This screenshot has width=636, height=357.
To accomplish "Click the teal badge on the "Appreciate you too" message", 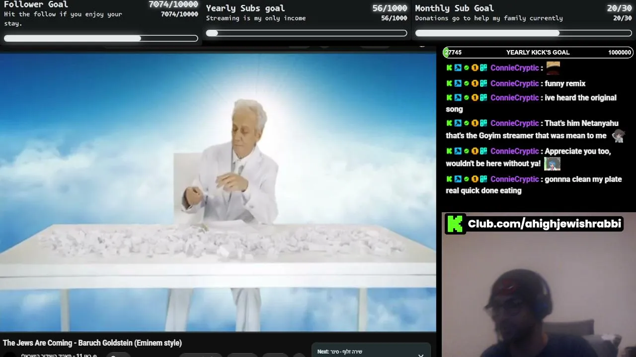I will (x=483, y=151).
